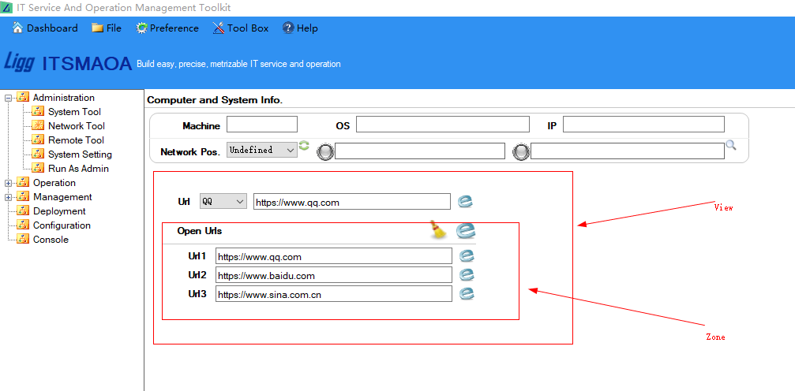Click the Remote Tool node icon
This screenshot has width=795, height=391.
[38, 140]
